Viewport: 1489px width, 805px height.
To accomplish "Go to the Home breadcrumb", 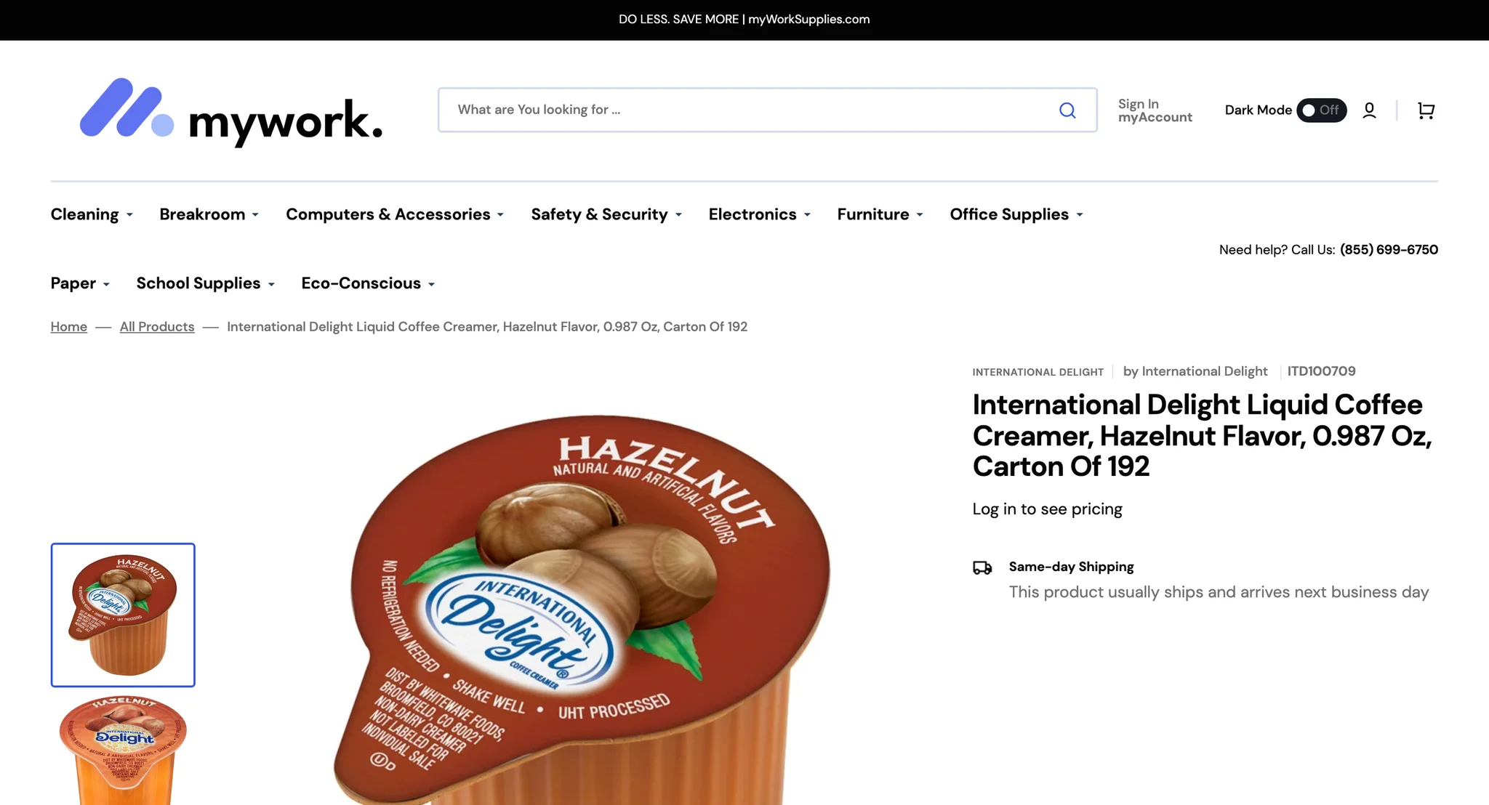I will (68, 327).
